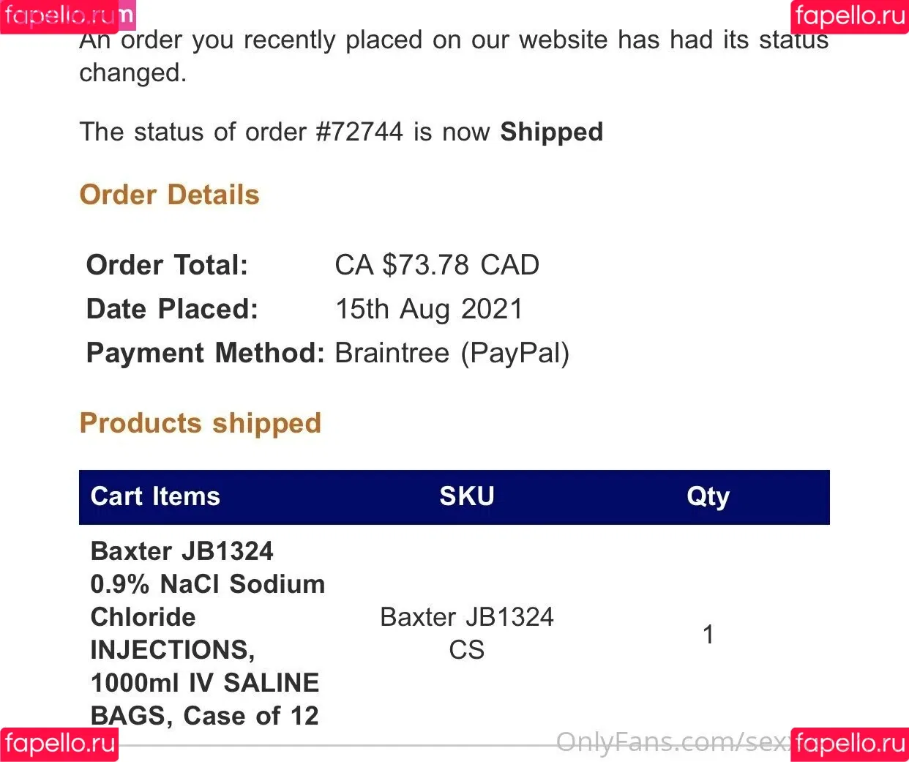Image resolution: width=909 pixels, height=762 pixels.
Task: Click the top-left fapello.ru watermark badge
Action: coord(59,16)
